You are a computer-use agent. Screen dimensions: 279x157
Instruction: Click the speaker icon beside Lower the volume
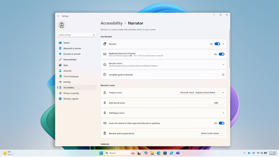pyautogui.click(x=105, y=123)
